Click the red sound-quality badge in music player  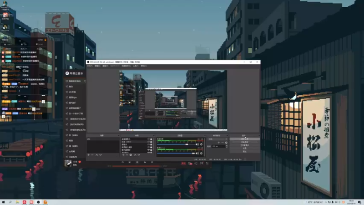click(183, 164)
